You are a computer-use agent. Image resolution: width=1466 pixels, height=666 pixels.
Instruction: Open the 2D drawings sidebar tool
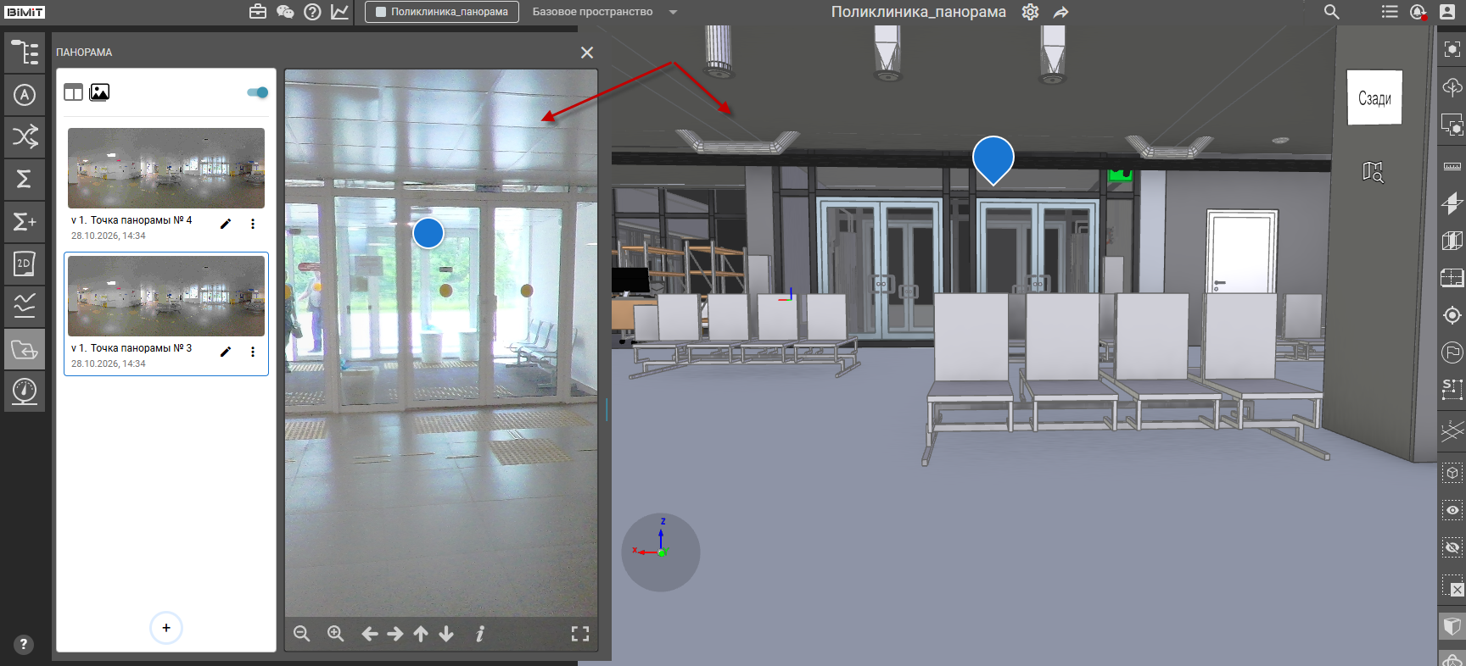pyautogui.click(x=25, y=264)
